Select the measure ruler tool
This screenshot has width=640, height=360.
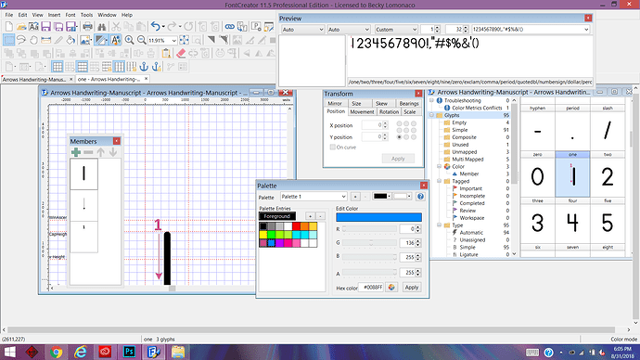[x=46, y=40]
